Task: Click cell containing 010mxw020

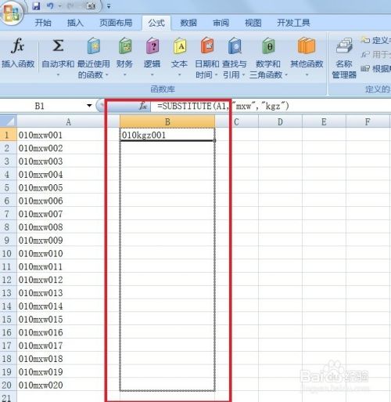Action: [x=68, y=385]
